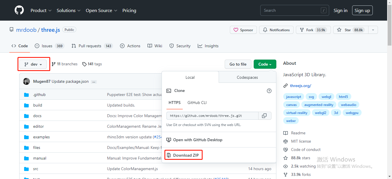Click the Code of conduct heart icon
Screen dimensions: 392x179
[x=286, y=150]
